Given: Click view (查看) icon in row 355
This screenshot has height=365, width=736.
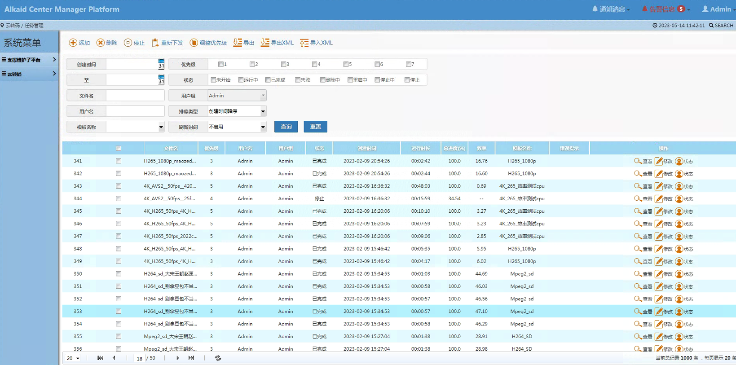Looking at the screenshot, I should (638, 336).
